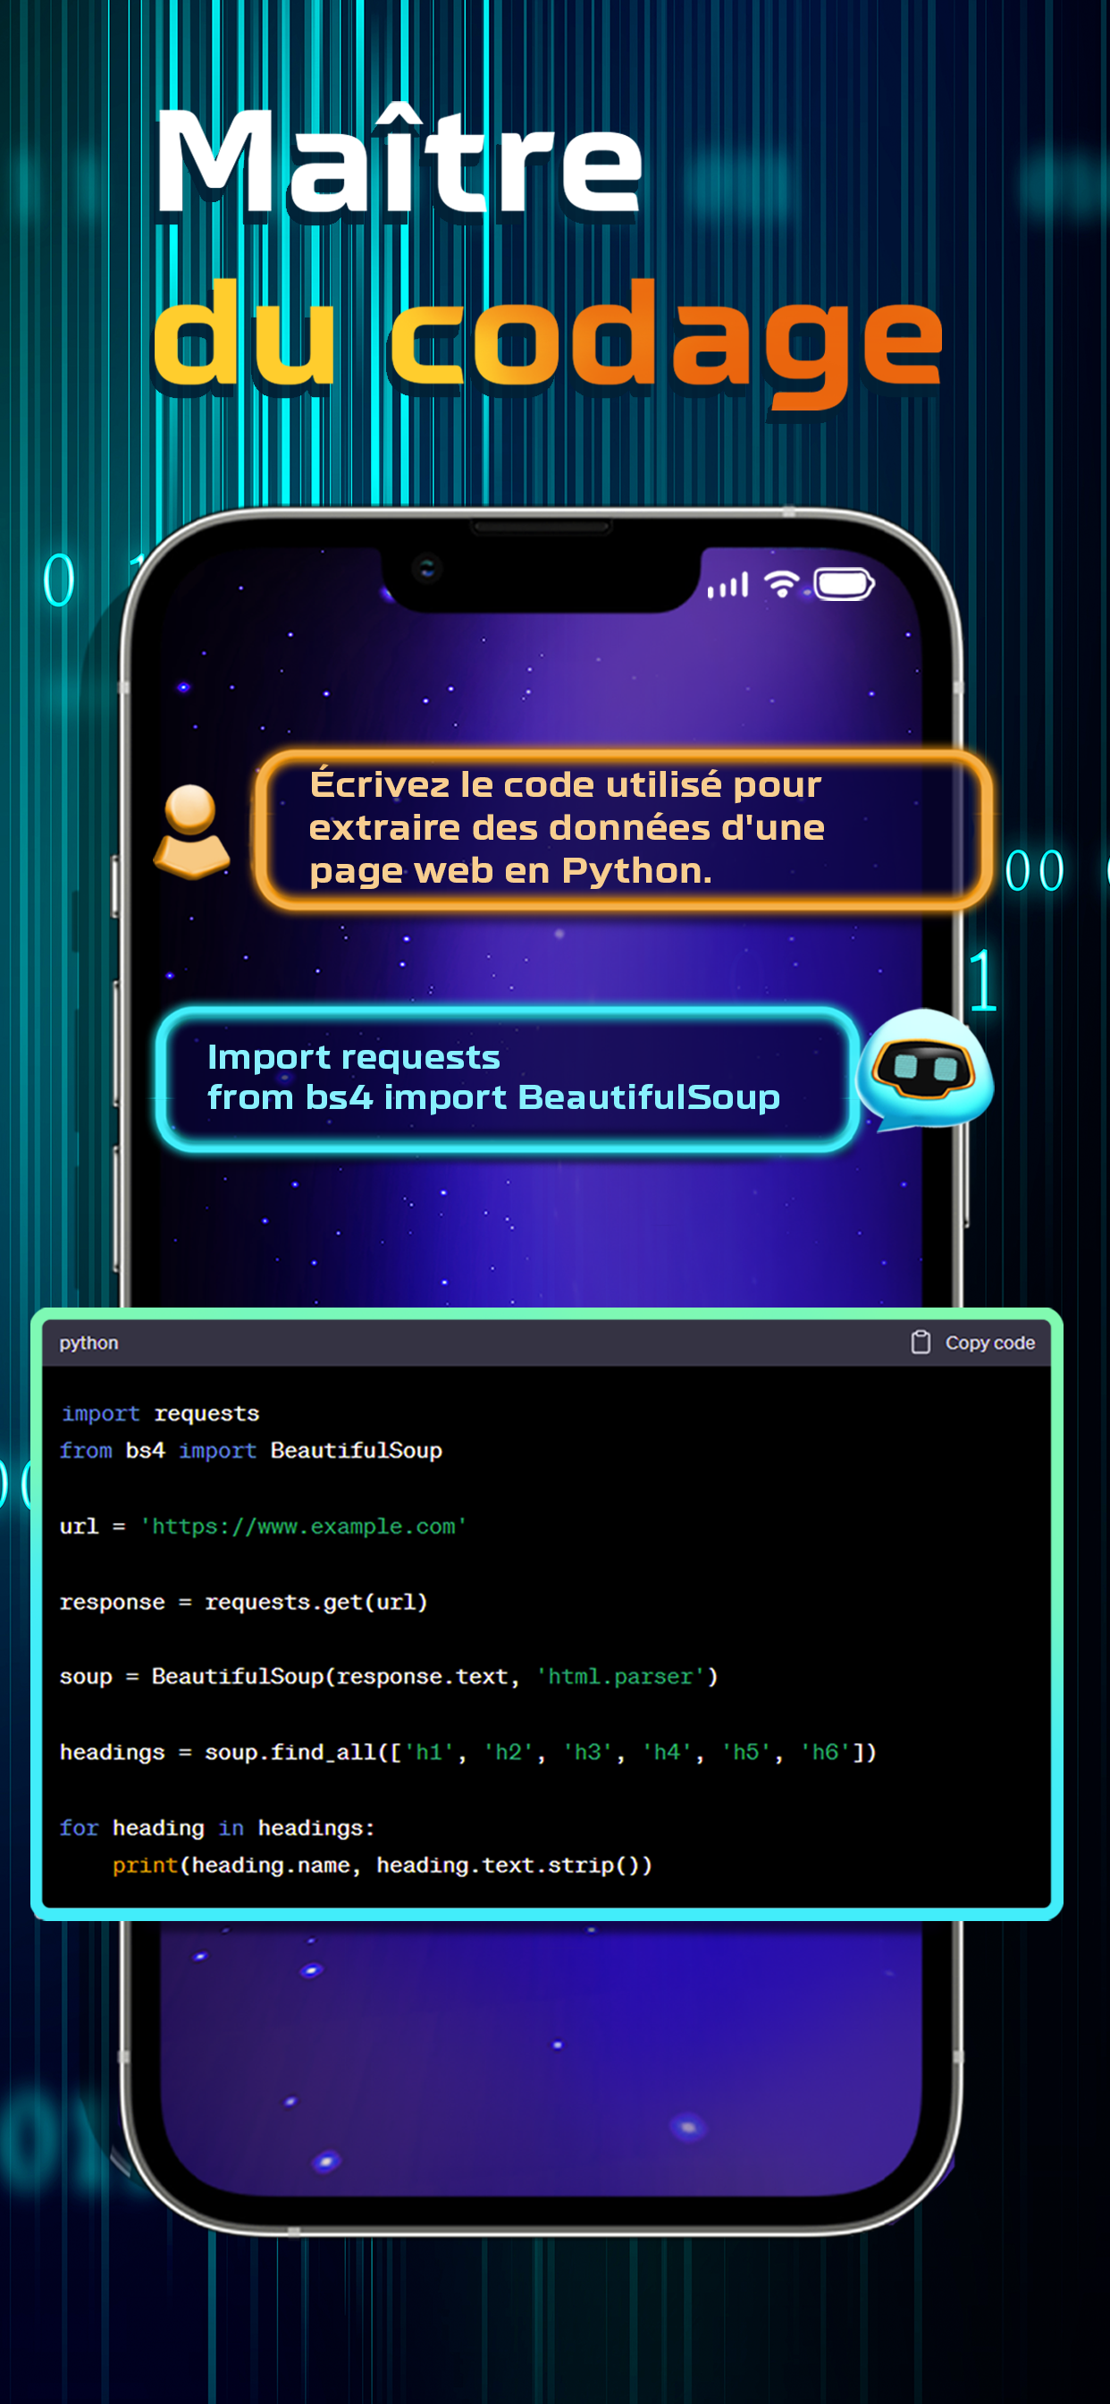Select the user message about extracting web data
This screenshot has width=1110, height=2404.
[622, 829]
